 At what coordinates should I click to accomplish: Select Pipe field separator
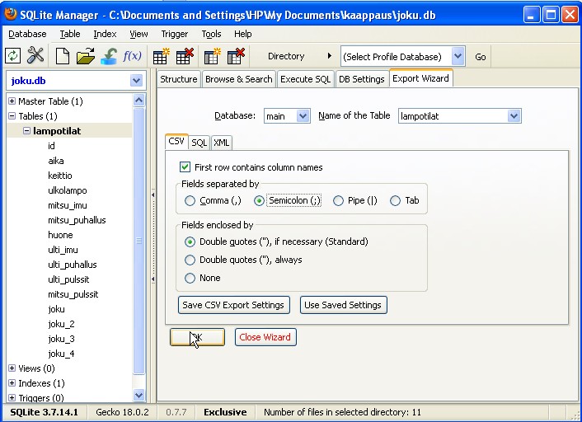[338, 201]
